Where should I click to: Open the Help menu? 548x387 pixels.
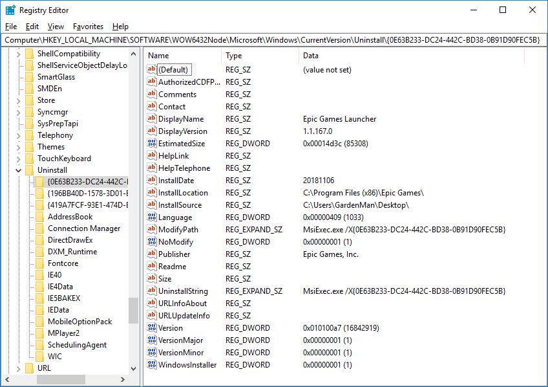click(x=120, y=27)
